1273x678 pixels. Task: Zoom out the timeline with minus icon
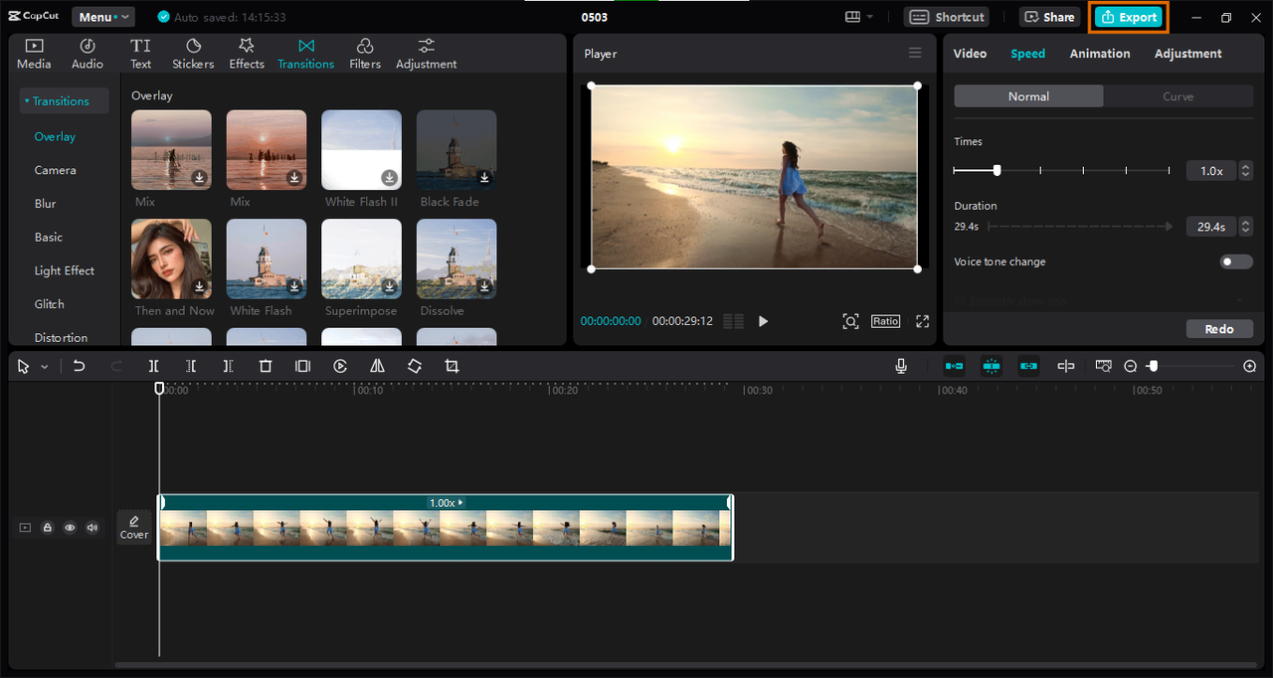coord(1130,366)
